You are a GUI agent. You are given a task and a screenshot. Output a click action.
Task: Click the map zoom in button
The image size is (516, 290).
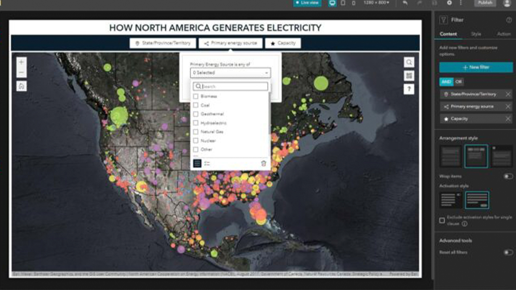(21, 62)
